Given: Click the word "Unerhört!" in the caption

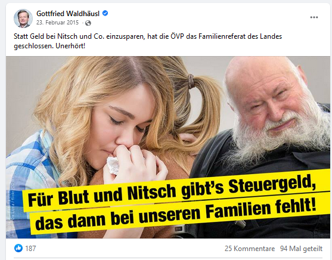Looking at the screenshot, I should [70, 45].
